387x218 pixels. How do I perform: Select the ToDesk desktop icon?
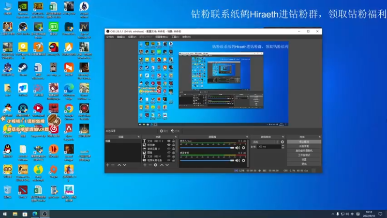coord(23,90)
